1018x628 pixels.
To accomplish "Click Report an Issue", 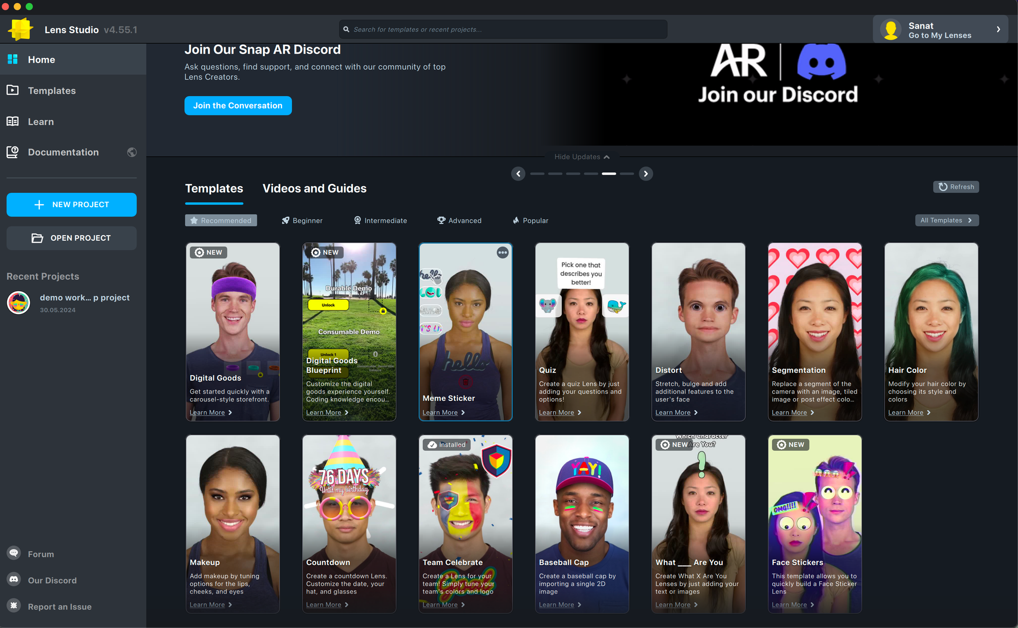I will pos(60,606).
